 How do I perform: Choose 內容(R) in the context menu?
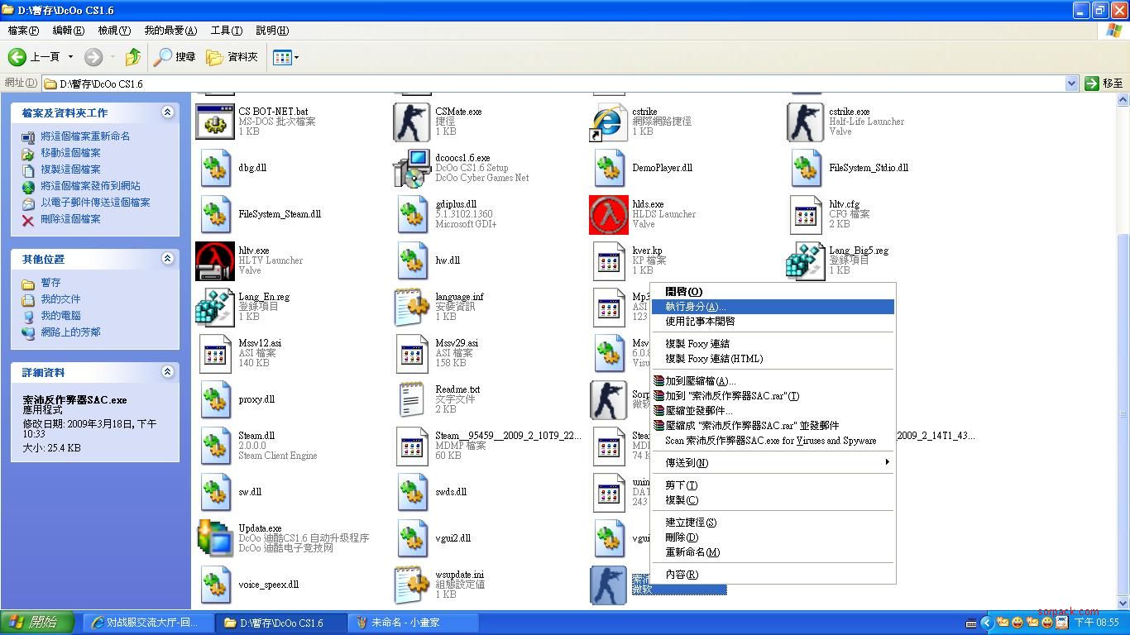click(x=682, y=575)
